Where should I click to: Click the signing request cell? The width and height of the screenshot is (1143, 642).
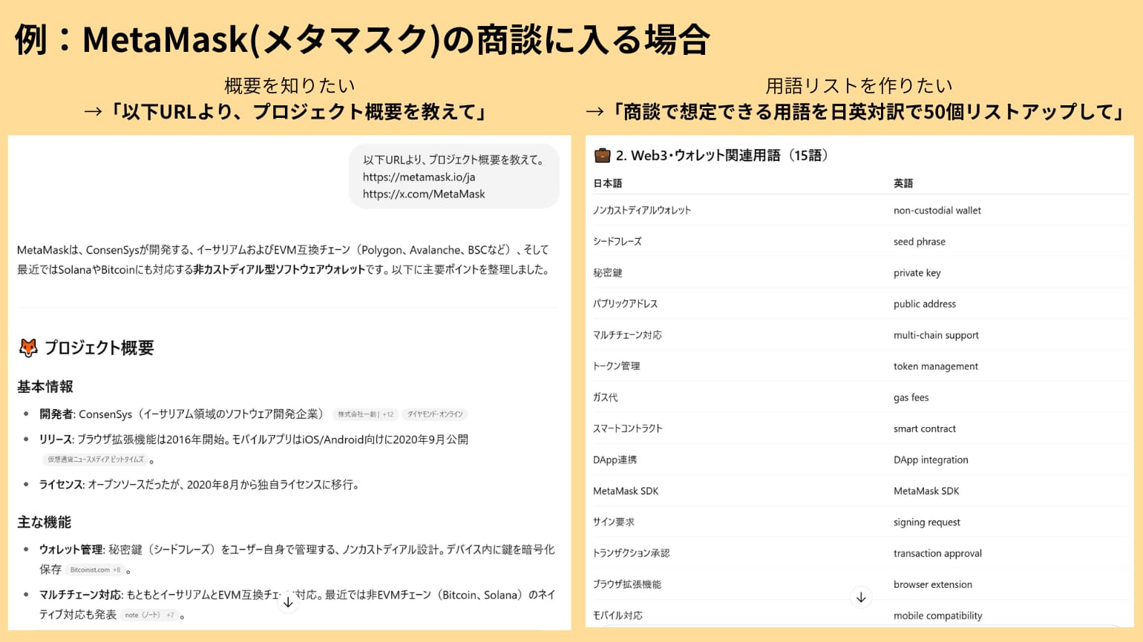click(x=927, y=522)
